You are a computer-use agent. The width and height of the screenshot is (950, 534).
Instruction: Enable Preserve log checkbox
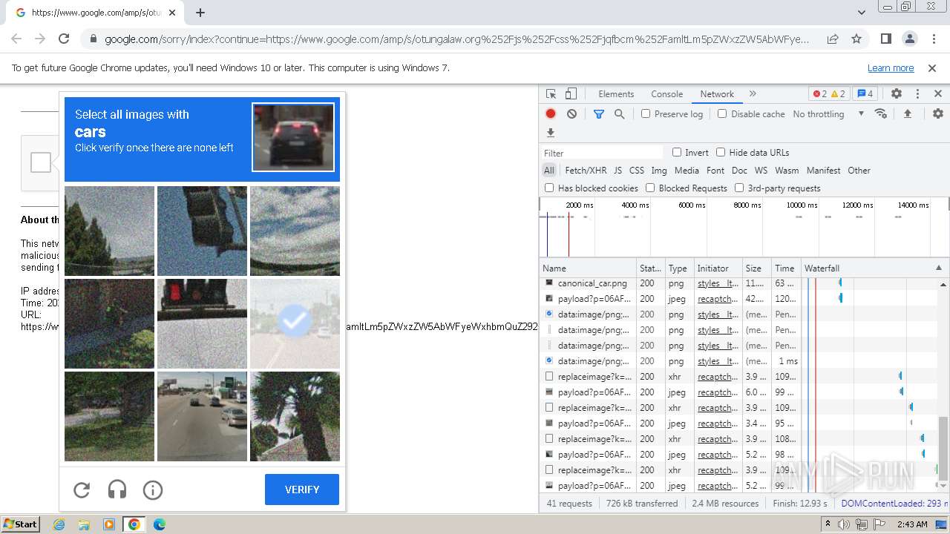(x=646, y=113)
